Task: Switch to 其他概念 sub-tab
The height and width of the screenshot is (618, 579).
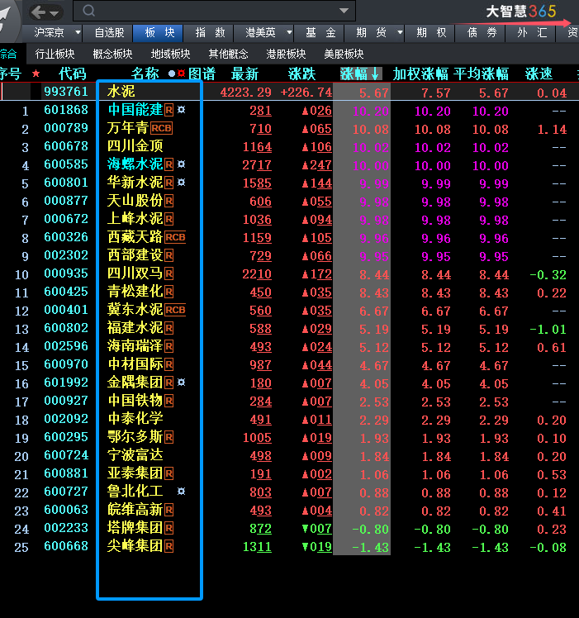Action: coord(228,54)
